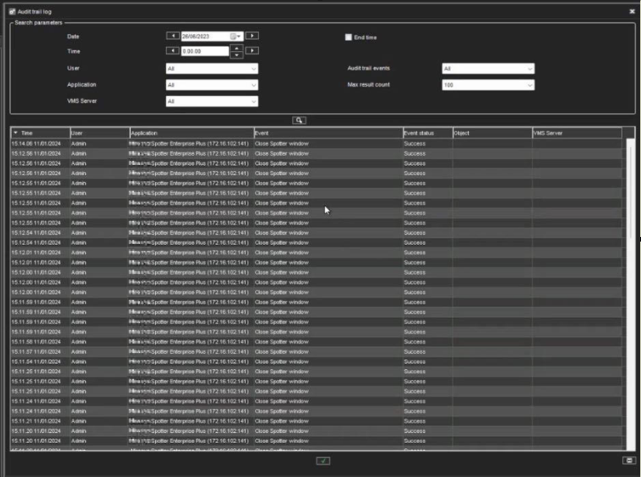
Task: Go to previous date with left arrow
Action: tap(173, 36)
